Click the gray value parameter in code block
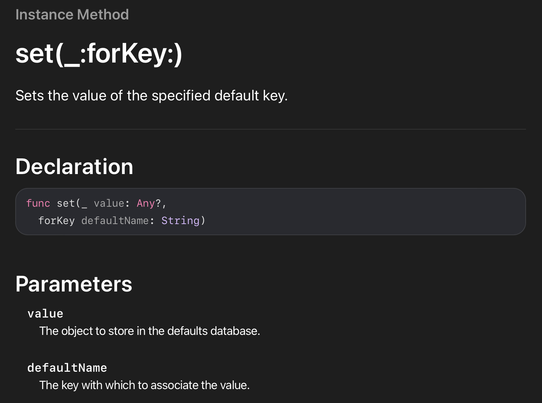The image size is (542, 403). (x=109, y=203)
